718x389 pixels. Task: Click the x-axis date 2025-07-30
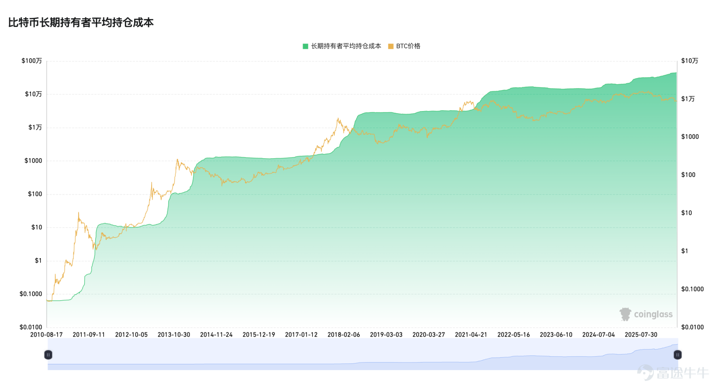(641, 335)
